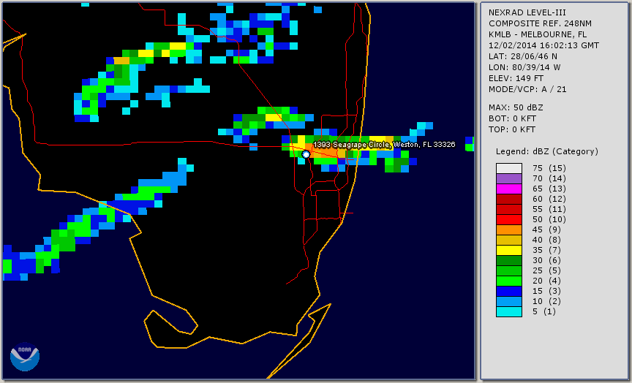Select the 70 dBZ purple swatch
The height and width of the screenshot is (383, 632).
[508, 178]
